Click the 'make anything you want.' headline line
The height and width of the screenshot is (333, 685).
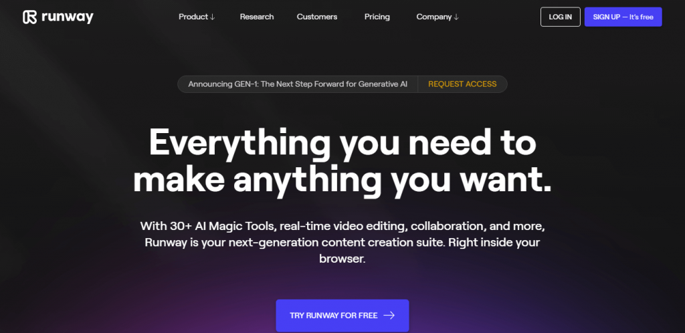coord(342,181)
